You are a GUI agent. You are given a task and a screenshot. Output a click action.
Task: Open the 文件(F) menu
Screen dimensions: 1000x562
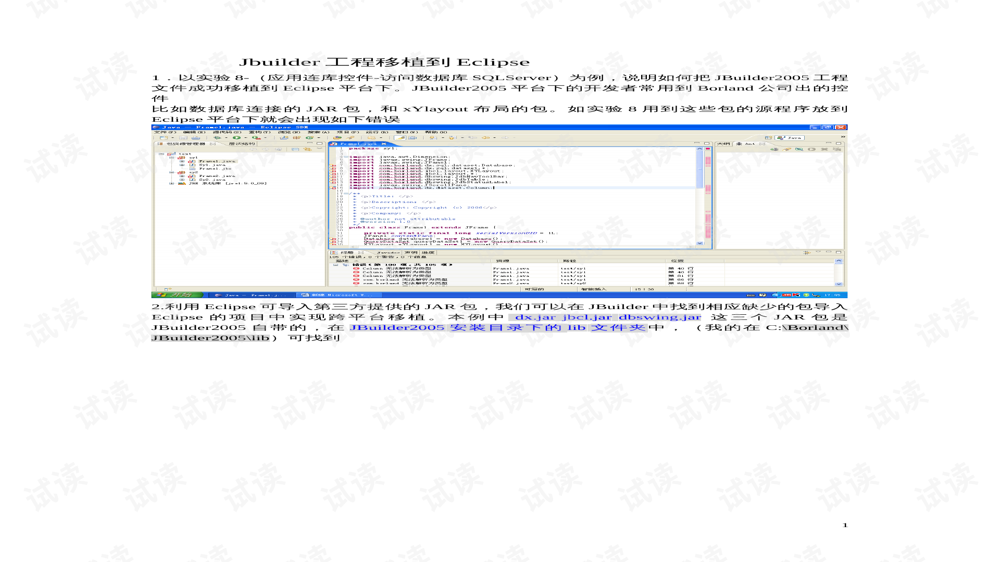(x=165, y=132)
